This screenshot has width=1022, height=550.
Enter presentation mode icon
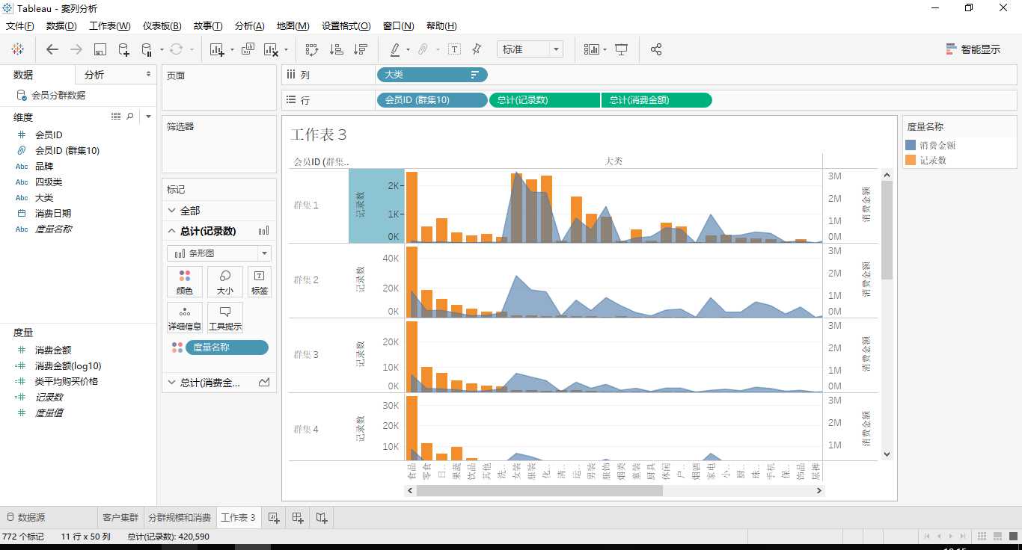[x=621, y=49]
